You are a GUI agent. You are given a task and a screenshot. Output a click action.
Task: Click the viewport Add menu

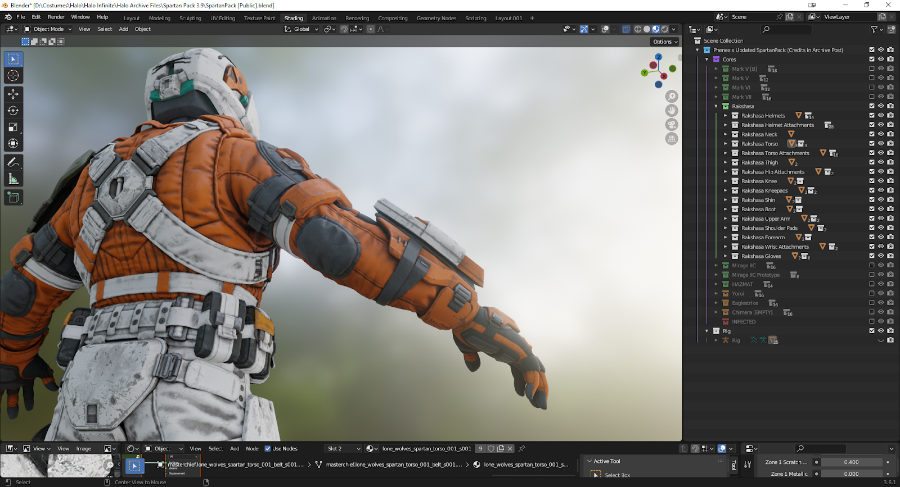point(123,29)
